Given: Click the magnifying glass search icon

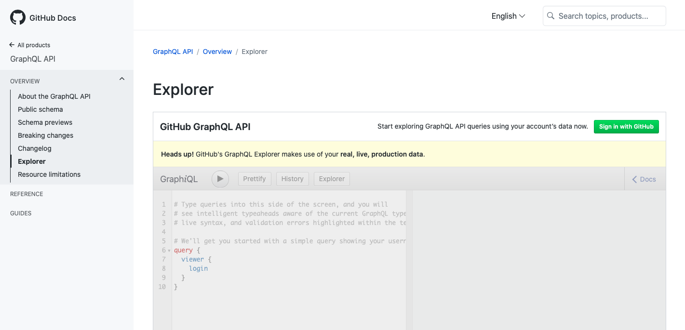Looking at the screenshot, I should pos(550,16).
